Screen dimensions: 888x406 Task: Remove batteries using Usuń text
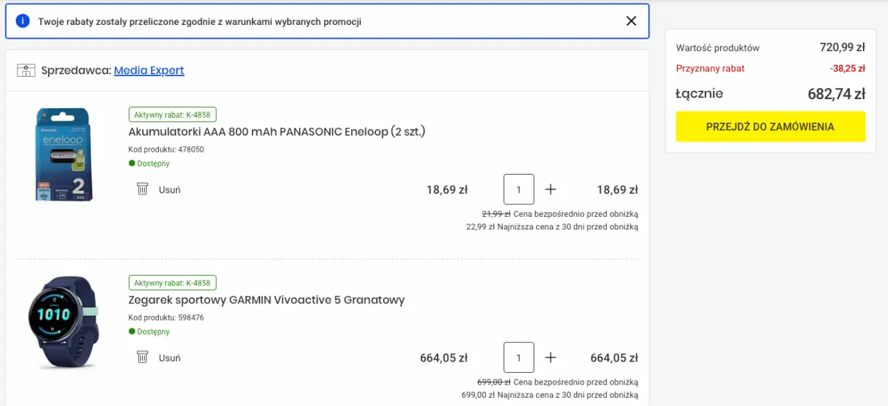tap(169, 189)
